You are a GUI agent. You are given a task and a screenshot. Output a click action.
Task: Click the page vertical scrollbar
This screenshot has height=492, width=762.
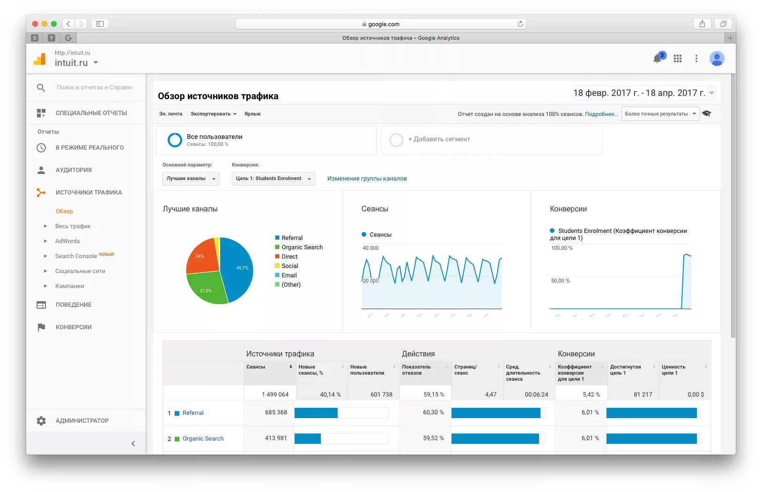[x=733, y=206]
